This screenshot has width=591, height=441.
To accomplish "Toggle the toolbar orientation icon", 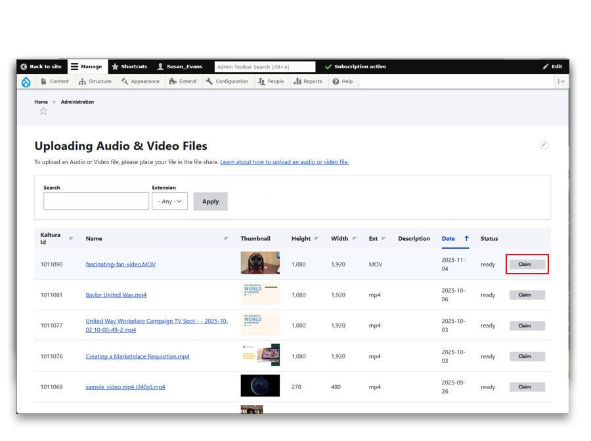I will point(561,81).
